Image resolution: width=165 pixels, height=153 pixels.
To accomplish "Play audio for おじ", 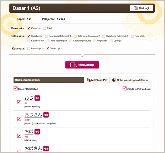I will (37, 98).
